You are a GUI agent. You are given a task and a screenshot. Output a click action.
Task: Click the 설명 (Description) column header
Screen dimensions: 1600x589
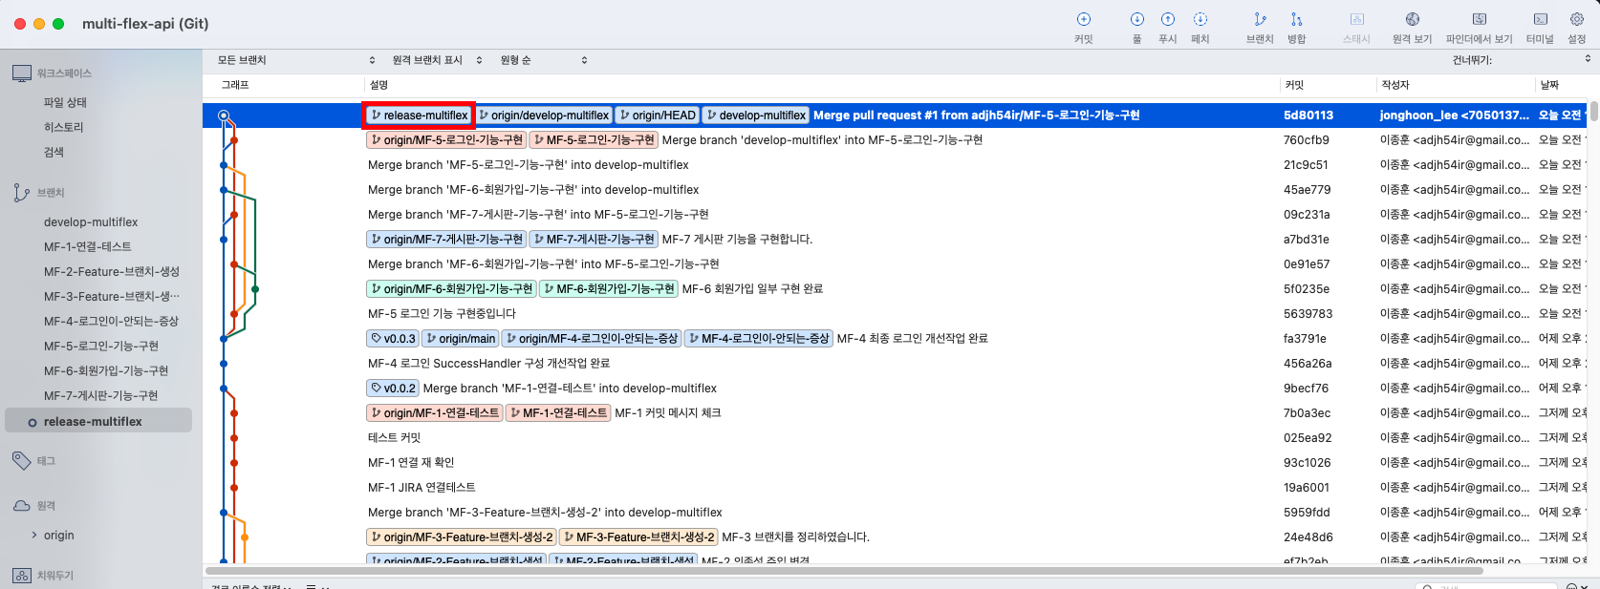tap(820, 85)
